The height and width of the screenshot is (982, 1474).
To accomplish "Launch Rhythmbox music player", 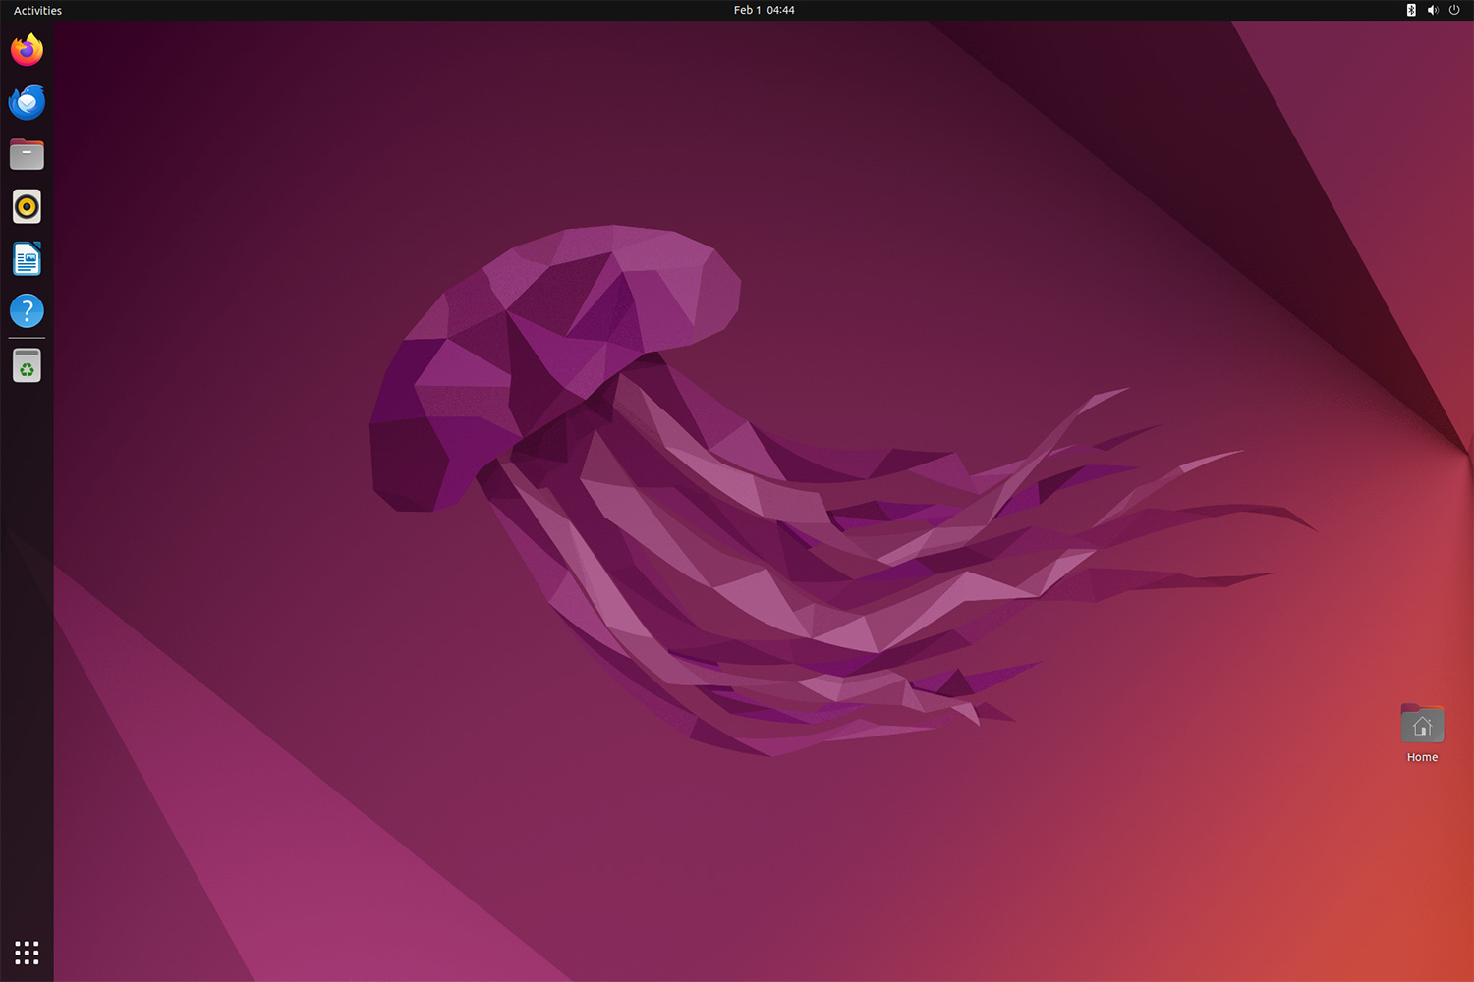I will (x=27, y=206).
